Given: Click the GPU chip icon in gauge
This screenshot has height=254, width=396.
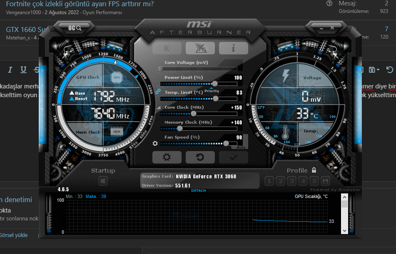Looking at the screenshot, I should [x=117, y=77].
